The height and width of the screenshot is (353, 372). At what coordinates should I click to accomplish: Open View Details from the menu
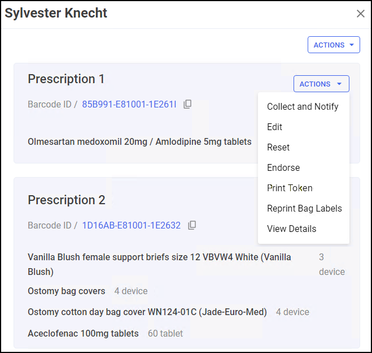[291, 229]
